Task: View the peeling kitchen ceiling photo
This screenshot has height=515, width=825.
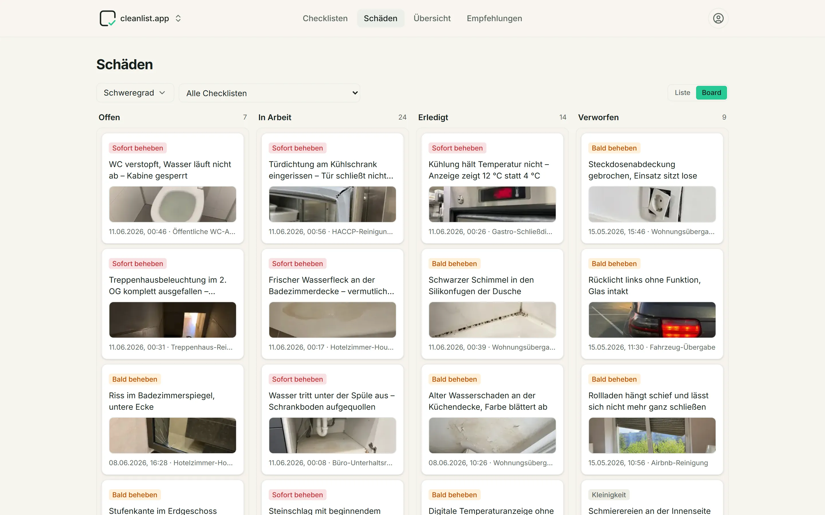Action: pyautogui.click(x=492, y=435)
